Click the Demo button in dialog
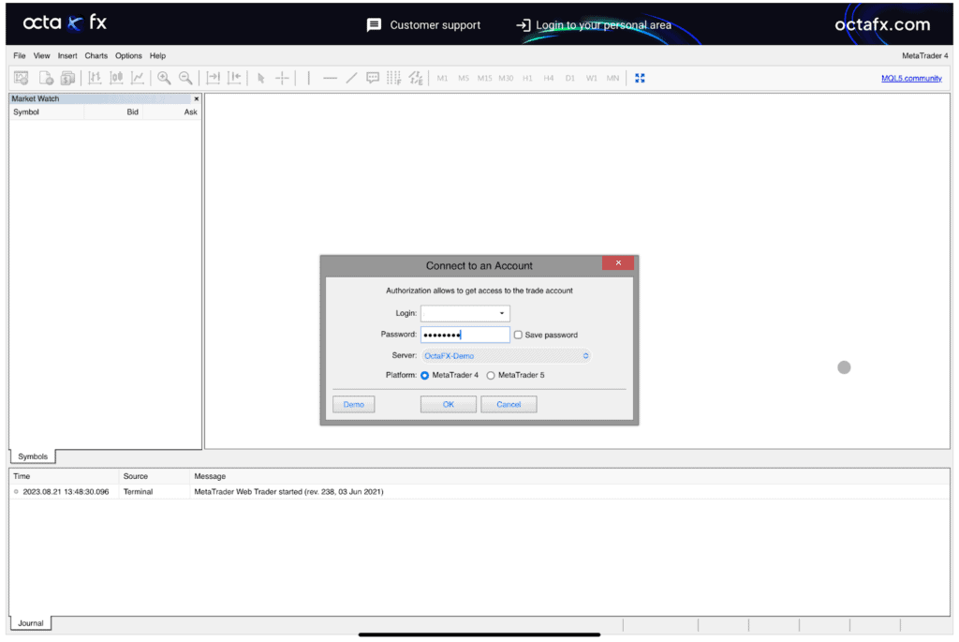This screenshot has height=642, width=959. click(x=353, y=405)
